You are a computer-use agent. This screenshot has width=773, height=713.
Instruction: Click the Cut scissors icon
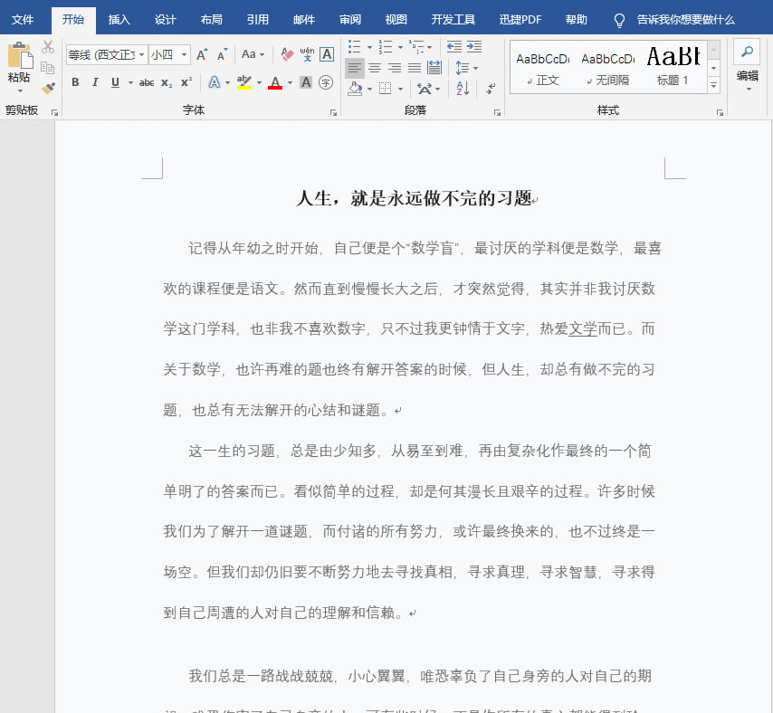(48, 47)
